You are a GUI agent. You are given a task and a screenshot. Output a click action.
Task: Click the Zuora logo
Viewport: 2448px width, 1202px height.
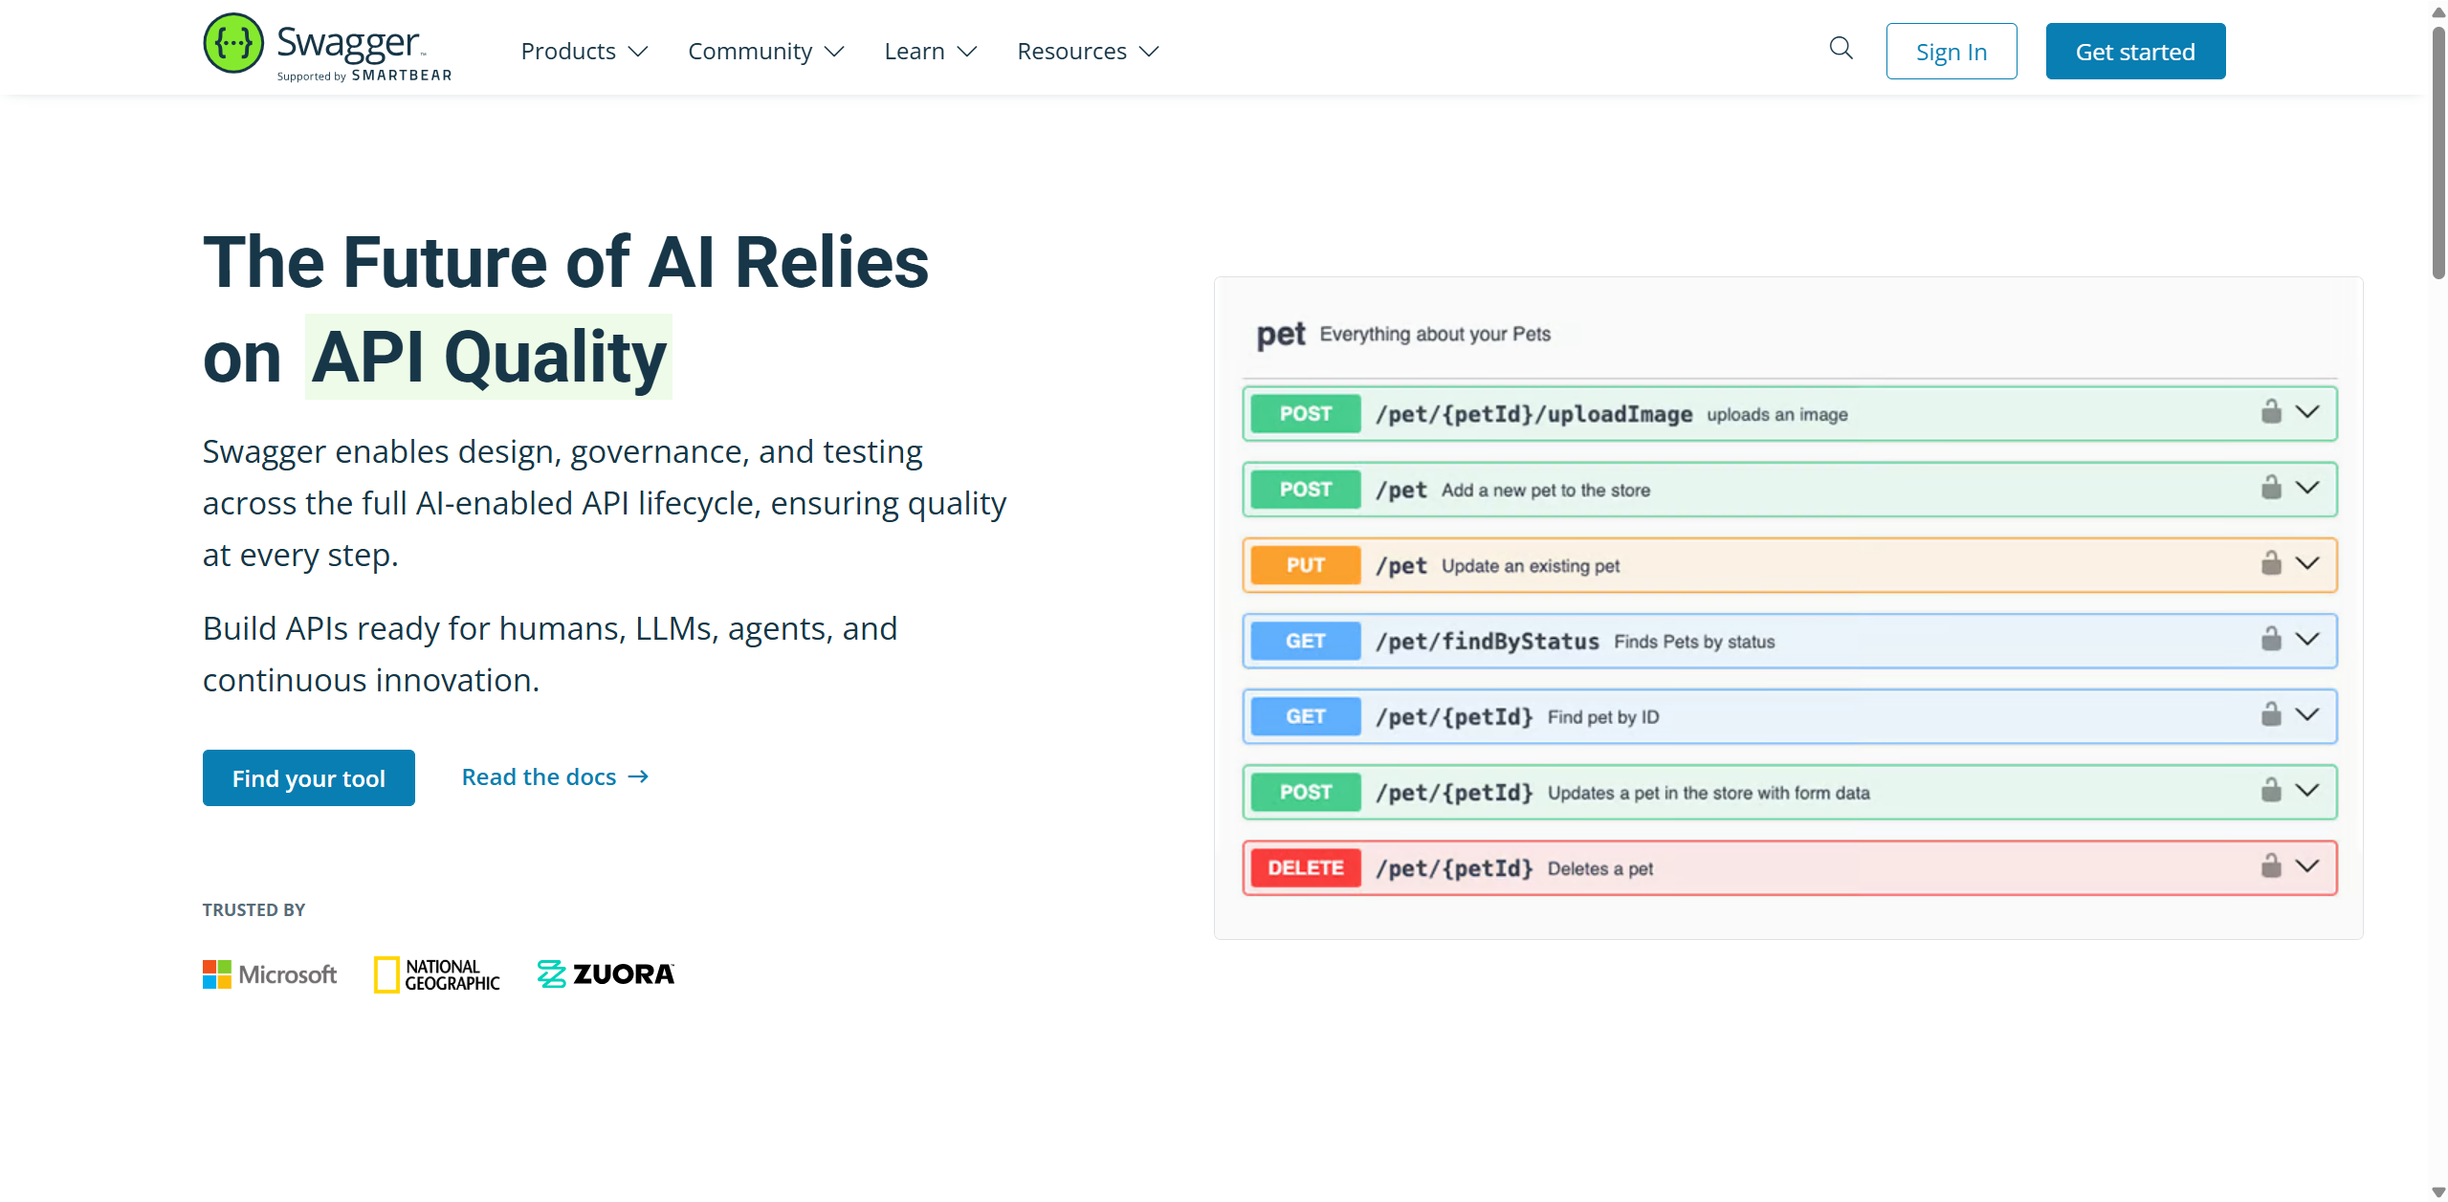[x=606, y=974]
